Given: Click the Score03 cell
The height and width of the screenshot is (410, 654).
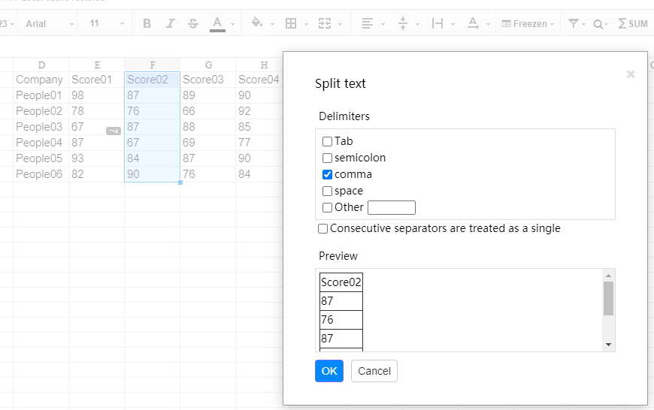Looking at the screenshot, I should tap(207, 80).
